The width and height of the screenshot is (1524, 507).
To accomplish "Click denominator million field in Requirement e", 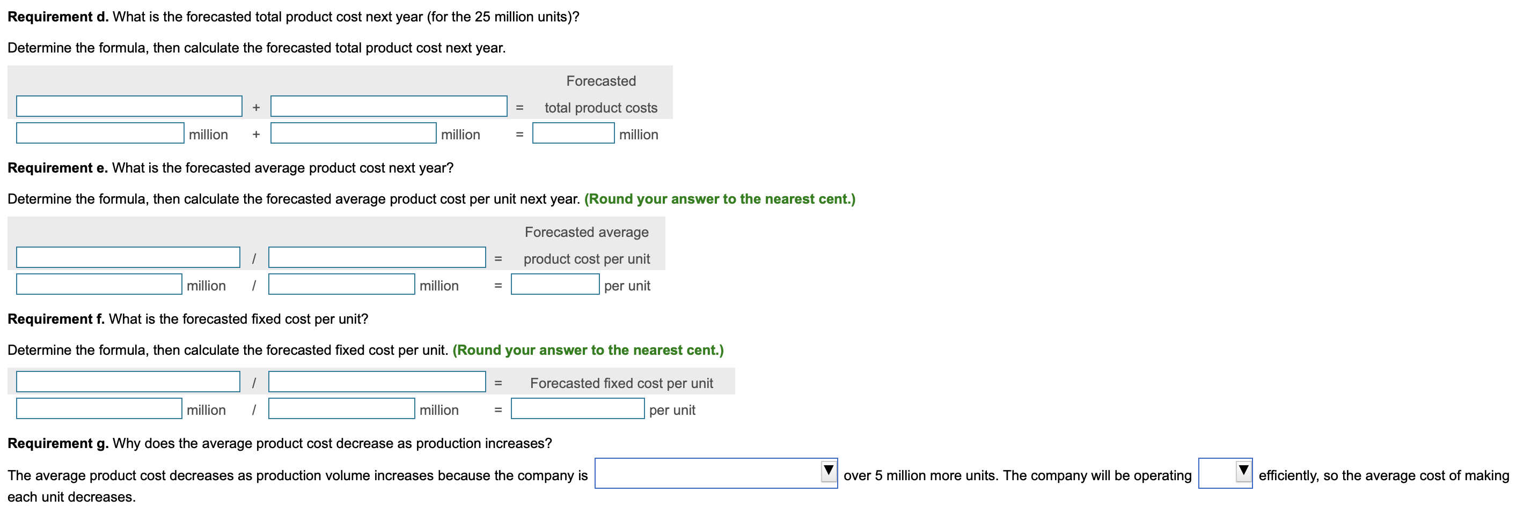I will pyautogui.click(x=341, y=284).
